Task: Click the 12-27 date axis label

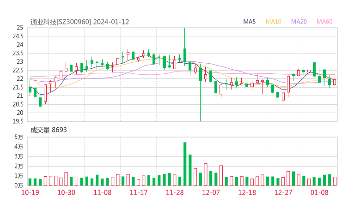Action: 283,192
